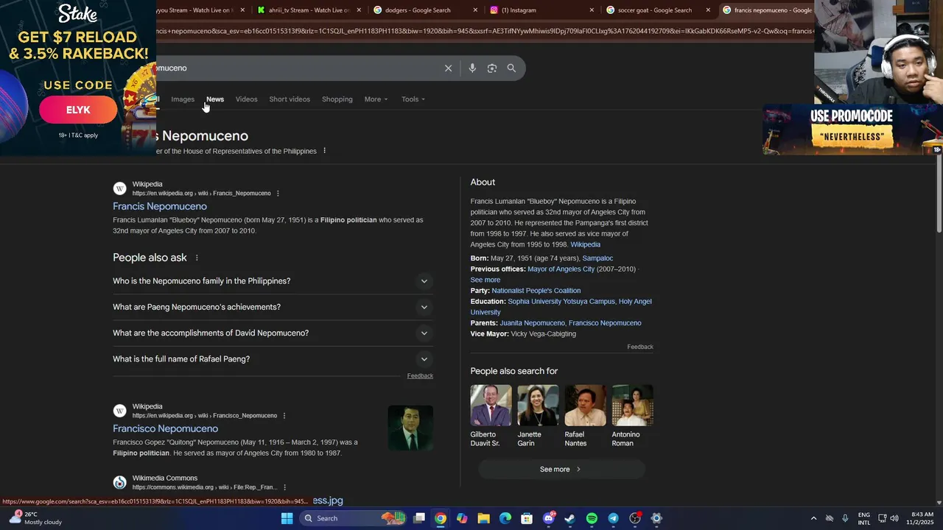Image resolution: width=943 pixels, height=530 pixels.
Task: Click Francisco Nepomuceno result photo thumbnail
Action: coord(410,428)
